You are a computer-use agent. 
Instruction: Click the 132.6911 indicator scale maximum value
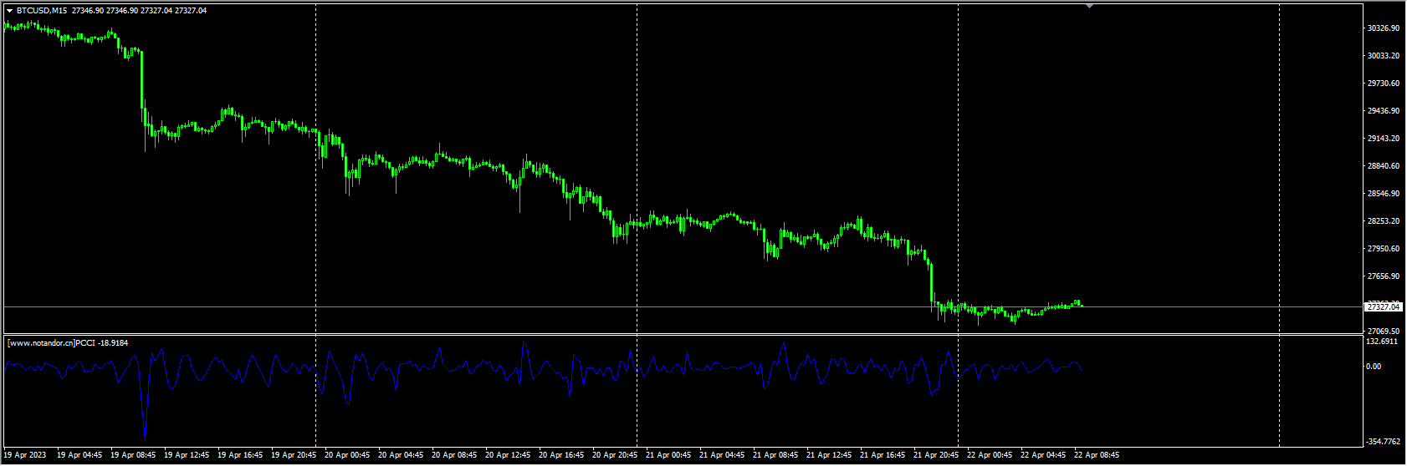point(1383,342)
